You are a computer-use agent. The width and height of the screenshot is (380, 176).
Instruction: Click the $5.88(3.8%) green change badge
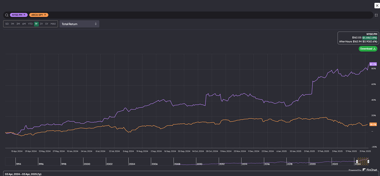coord(370,38)
